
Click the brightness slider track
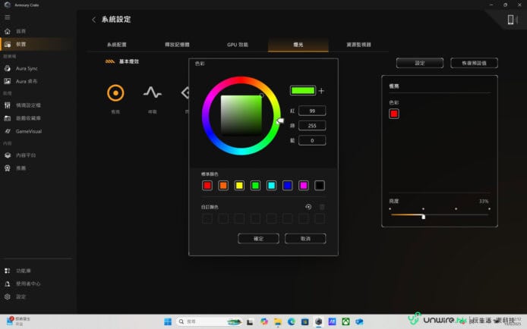tap(440, 215)
